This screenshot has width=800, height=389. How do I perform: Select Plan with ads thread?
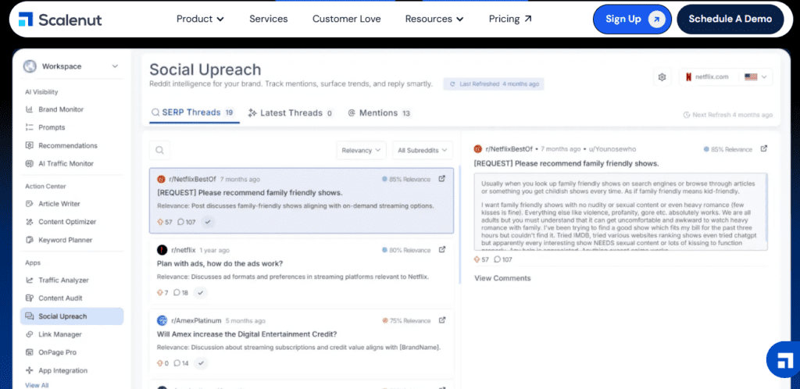point(301,271)
